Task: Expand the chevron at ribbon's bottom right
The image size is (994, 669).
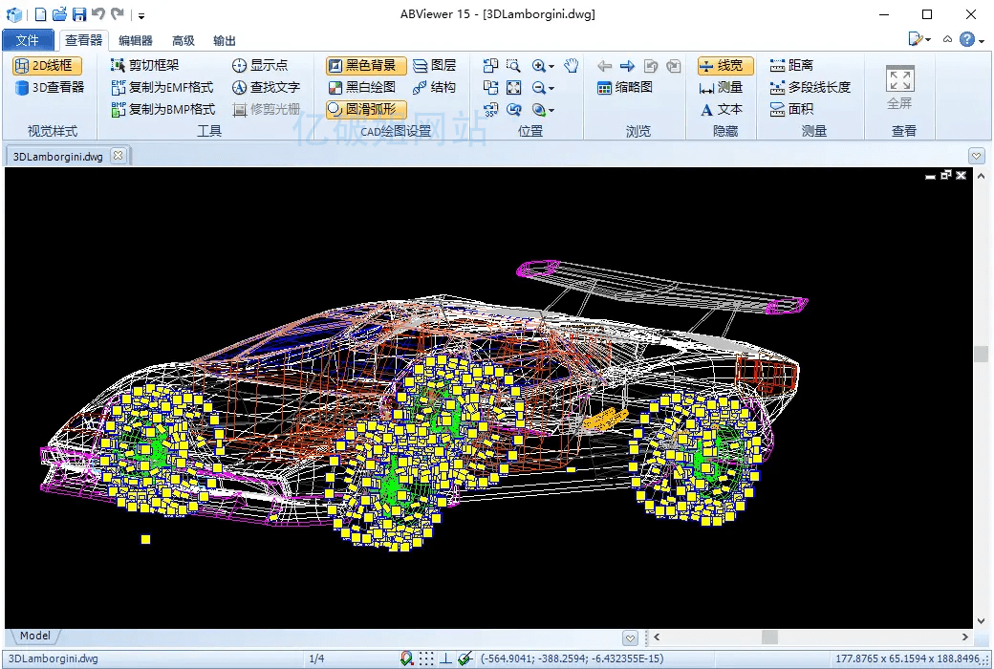Action: pyautogui.click(x=977, y=154)
